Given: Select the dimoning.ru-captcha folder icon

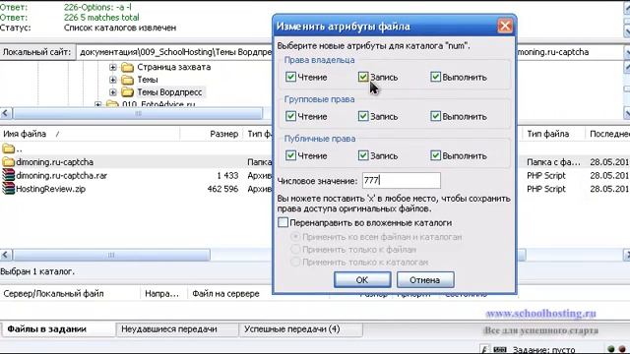Looking at the screenshot, I should [x=8, y=162].
